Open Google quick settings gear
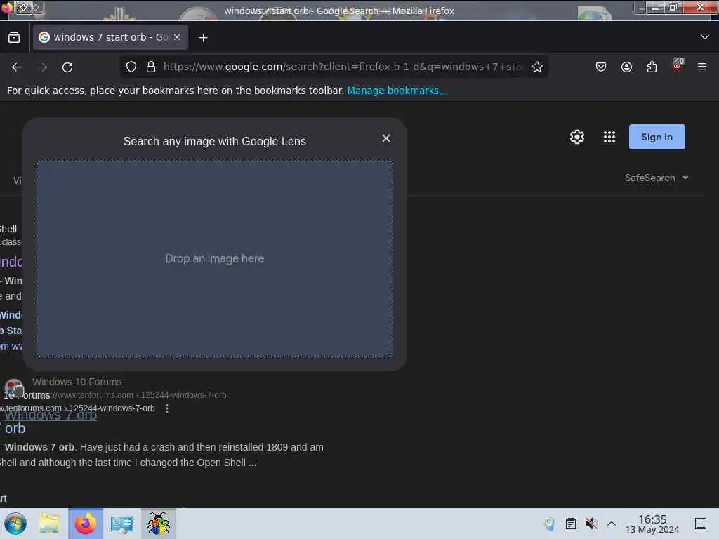This screenshot has width=719, height=539. click(577, 137)
